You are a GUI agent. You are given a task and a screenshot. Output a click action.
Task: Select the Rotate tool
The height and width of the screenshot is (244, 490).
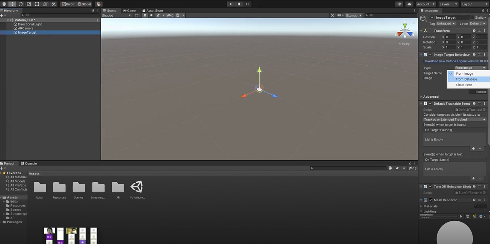point(21,4)
